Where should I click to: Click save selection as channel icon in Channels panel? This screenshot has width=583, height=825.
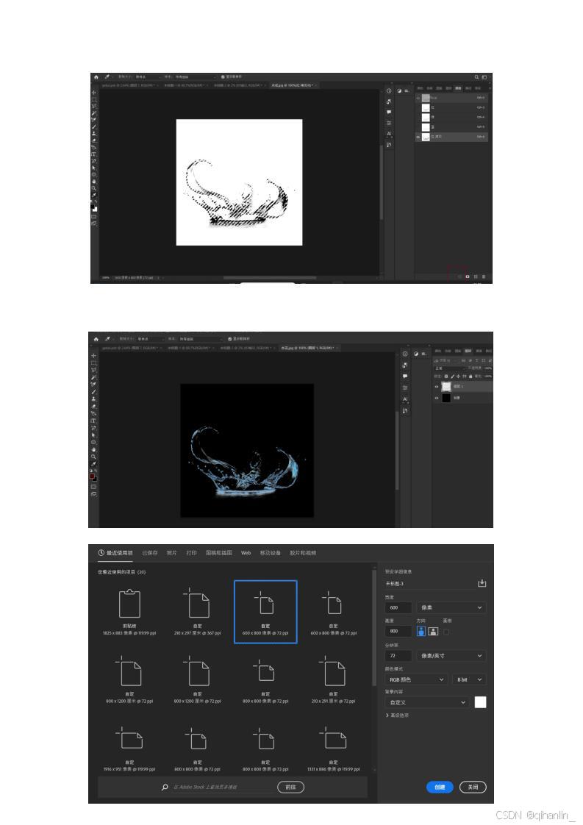(468, 276)
